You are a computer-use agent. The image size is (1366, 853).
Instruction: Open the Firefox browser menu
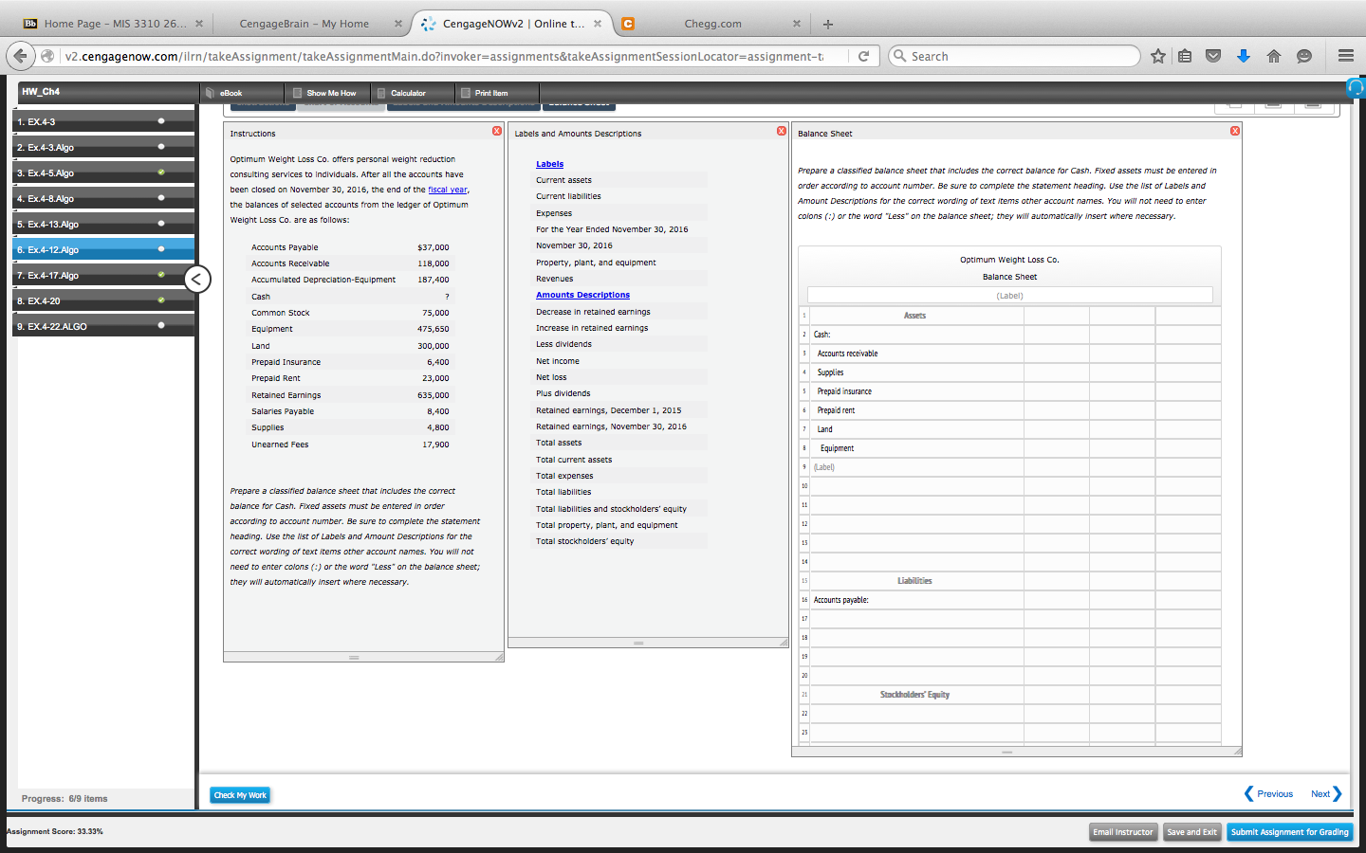1345,55
